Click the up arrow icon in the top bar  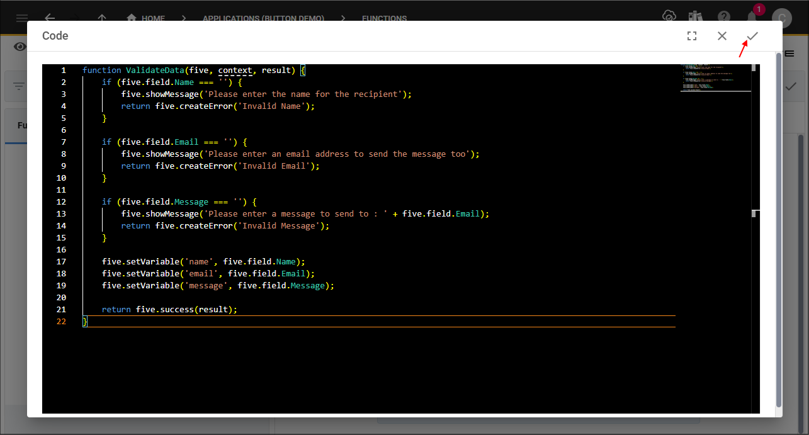(x=103, y=18)
